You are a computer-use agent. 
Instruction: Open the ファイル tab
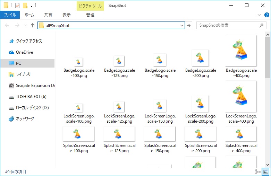pyautogui.click(x=10, y=15)
